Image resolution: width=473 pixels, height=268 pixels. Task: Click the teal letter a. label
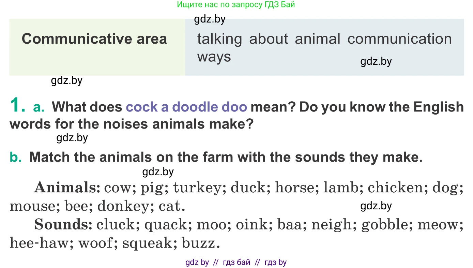click(x=39, y=107)
